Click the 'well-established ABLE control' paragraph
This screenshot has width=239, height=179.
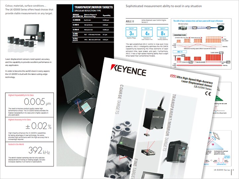coord(147,50)
